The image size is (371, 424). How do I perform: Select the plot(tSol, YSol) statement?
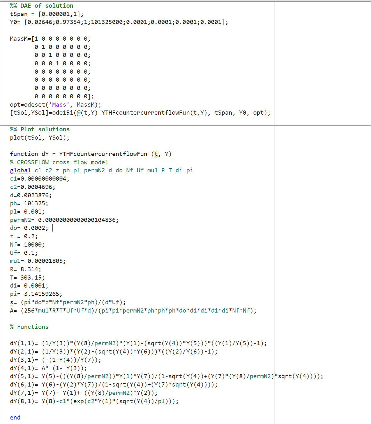(x=39, y=137)
